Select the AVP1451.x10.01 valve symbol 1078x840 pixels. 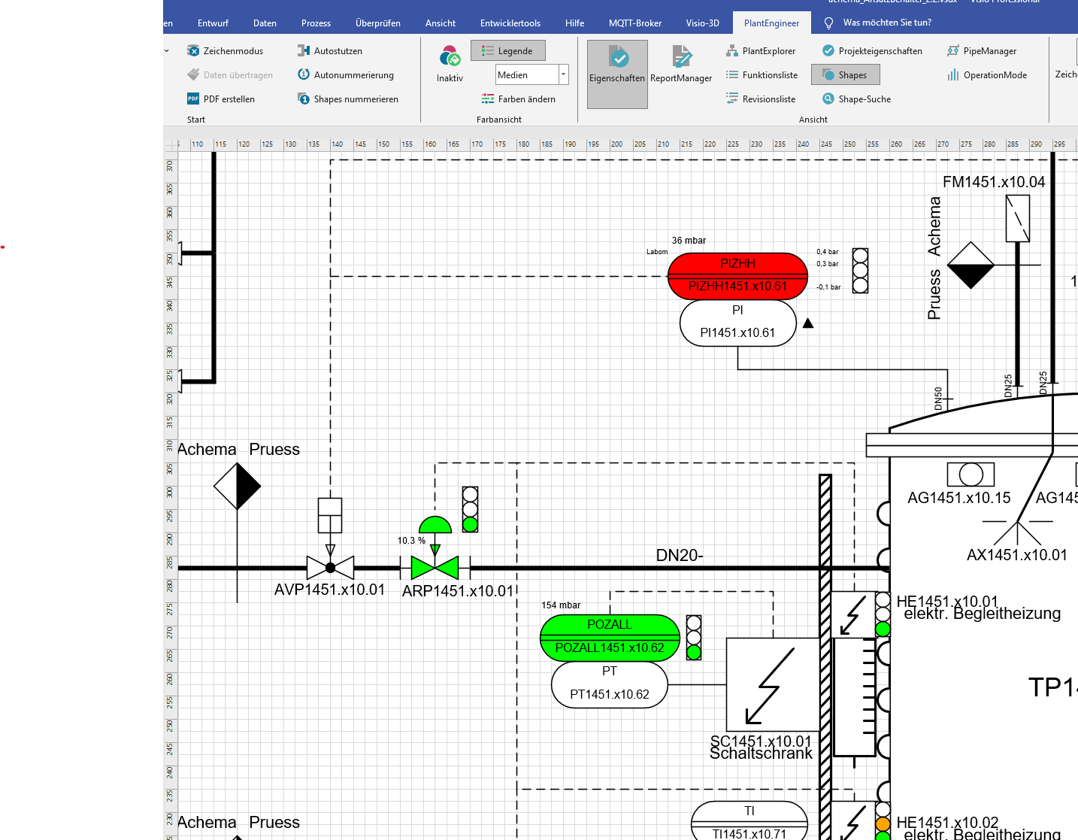point(330,568)
